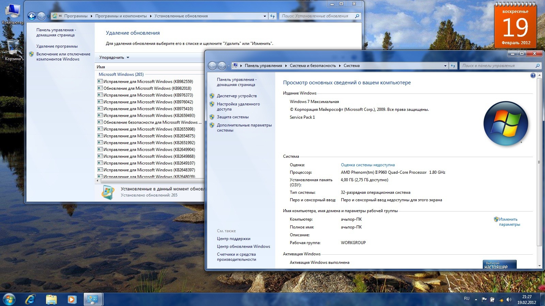Open Диспетчер устройств link
545x306 pixels.
tap(237, 96)
